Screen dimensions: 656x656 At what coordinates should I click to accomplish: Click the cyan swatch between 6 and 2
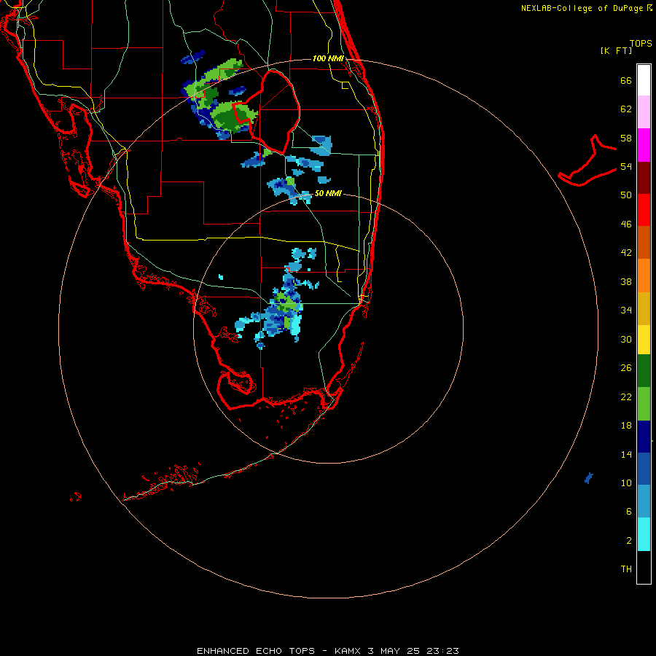click(644, 534)
